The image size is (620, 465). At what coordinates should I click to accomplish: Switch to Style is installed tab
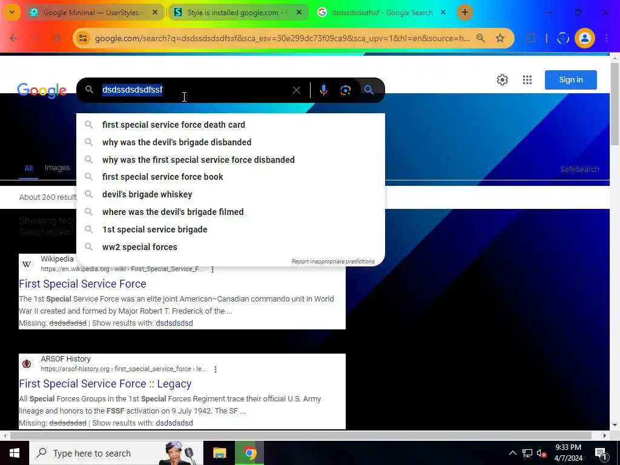pos(237,13)
